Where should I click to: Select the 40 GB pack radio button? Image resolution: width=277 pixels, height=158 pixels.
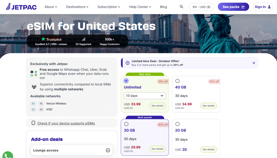click(177, 81)
